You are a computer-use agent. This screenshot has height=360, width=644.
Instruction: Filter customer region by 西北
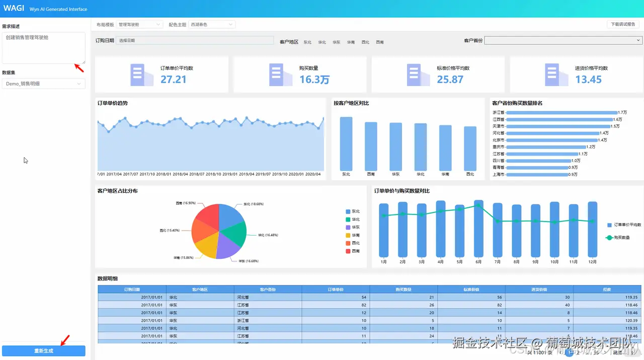coord(365,42)
